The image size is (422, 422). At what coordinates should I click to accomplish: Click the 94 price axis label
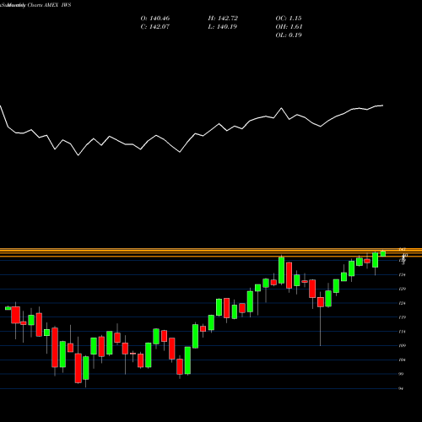402,388
